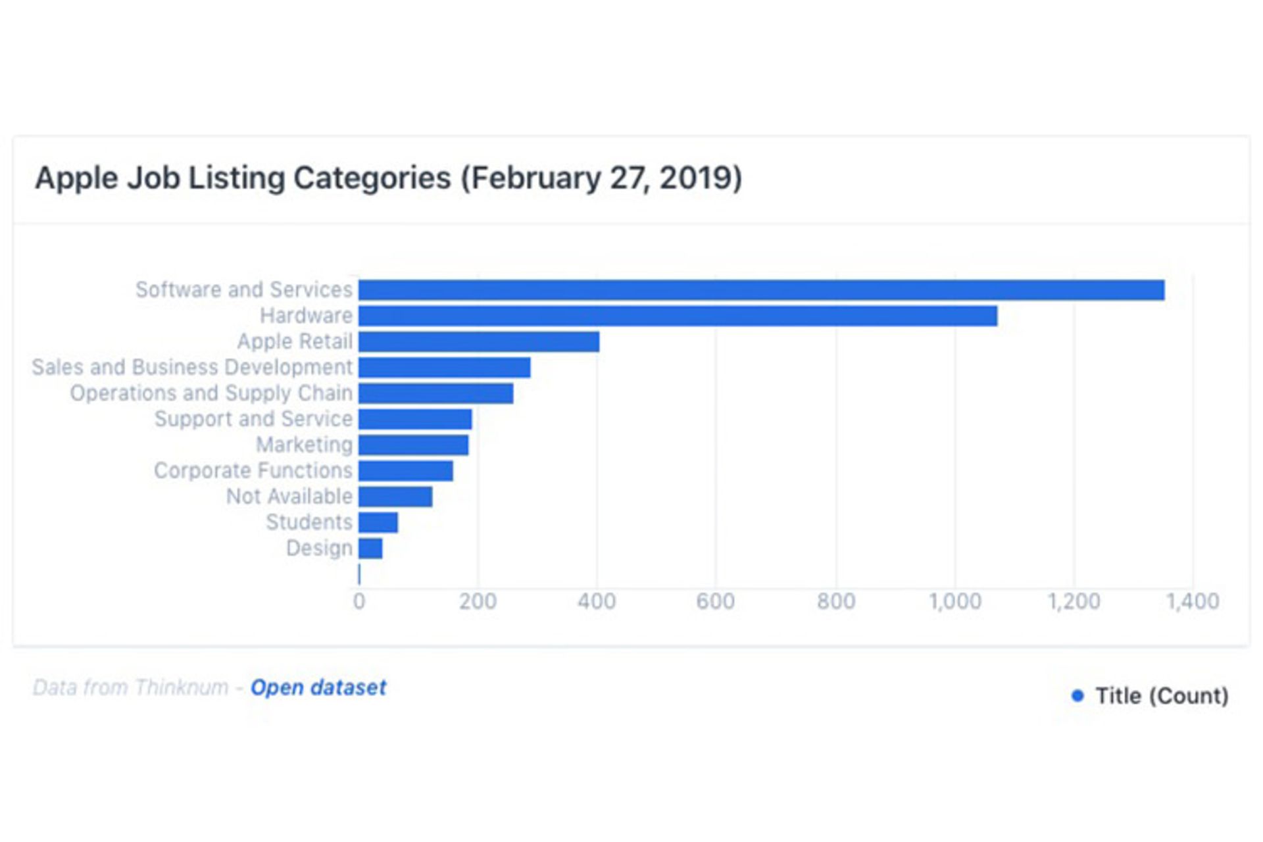Click the '800' x-axis tick label

click(836, 601)
